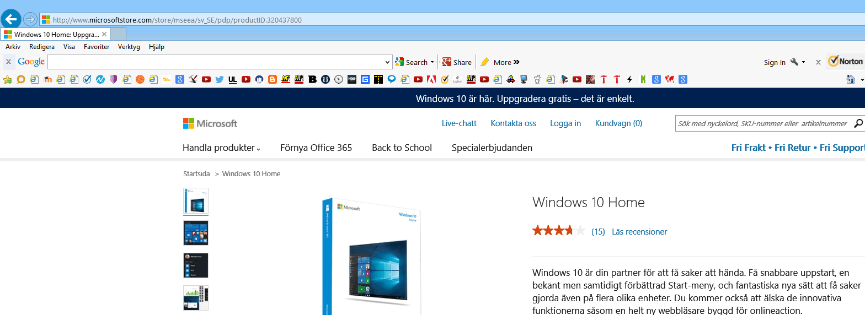The width and height of the screenshot is (865, 315).
Task: Click the Home icon in command bar
Action: [x=851, y=79]
